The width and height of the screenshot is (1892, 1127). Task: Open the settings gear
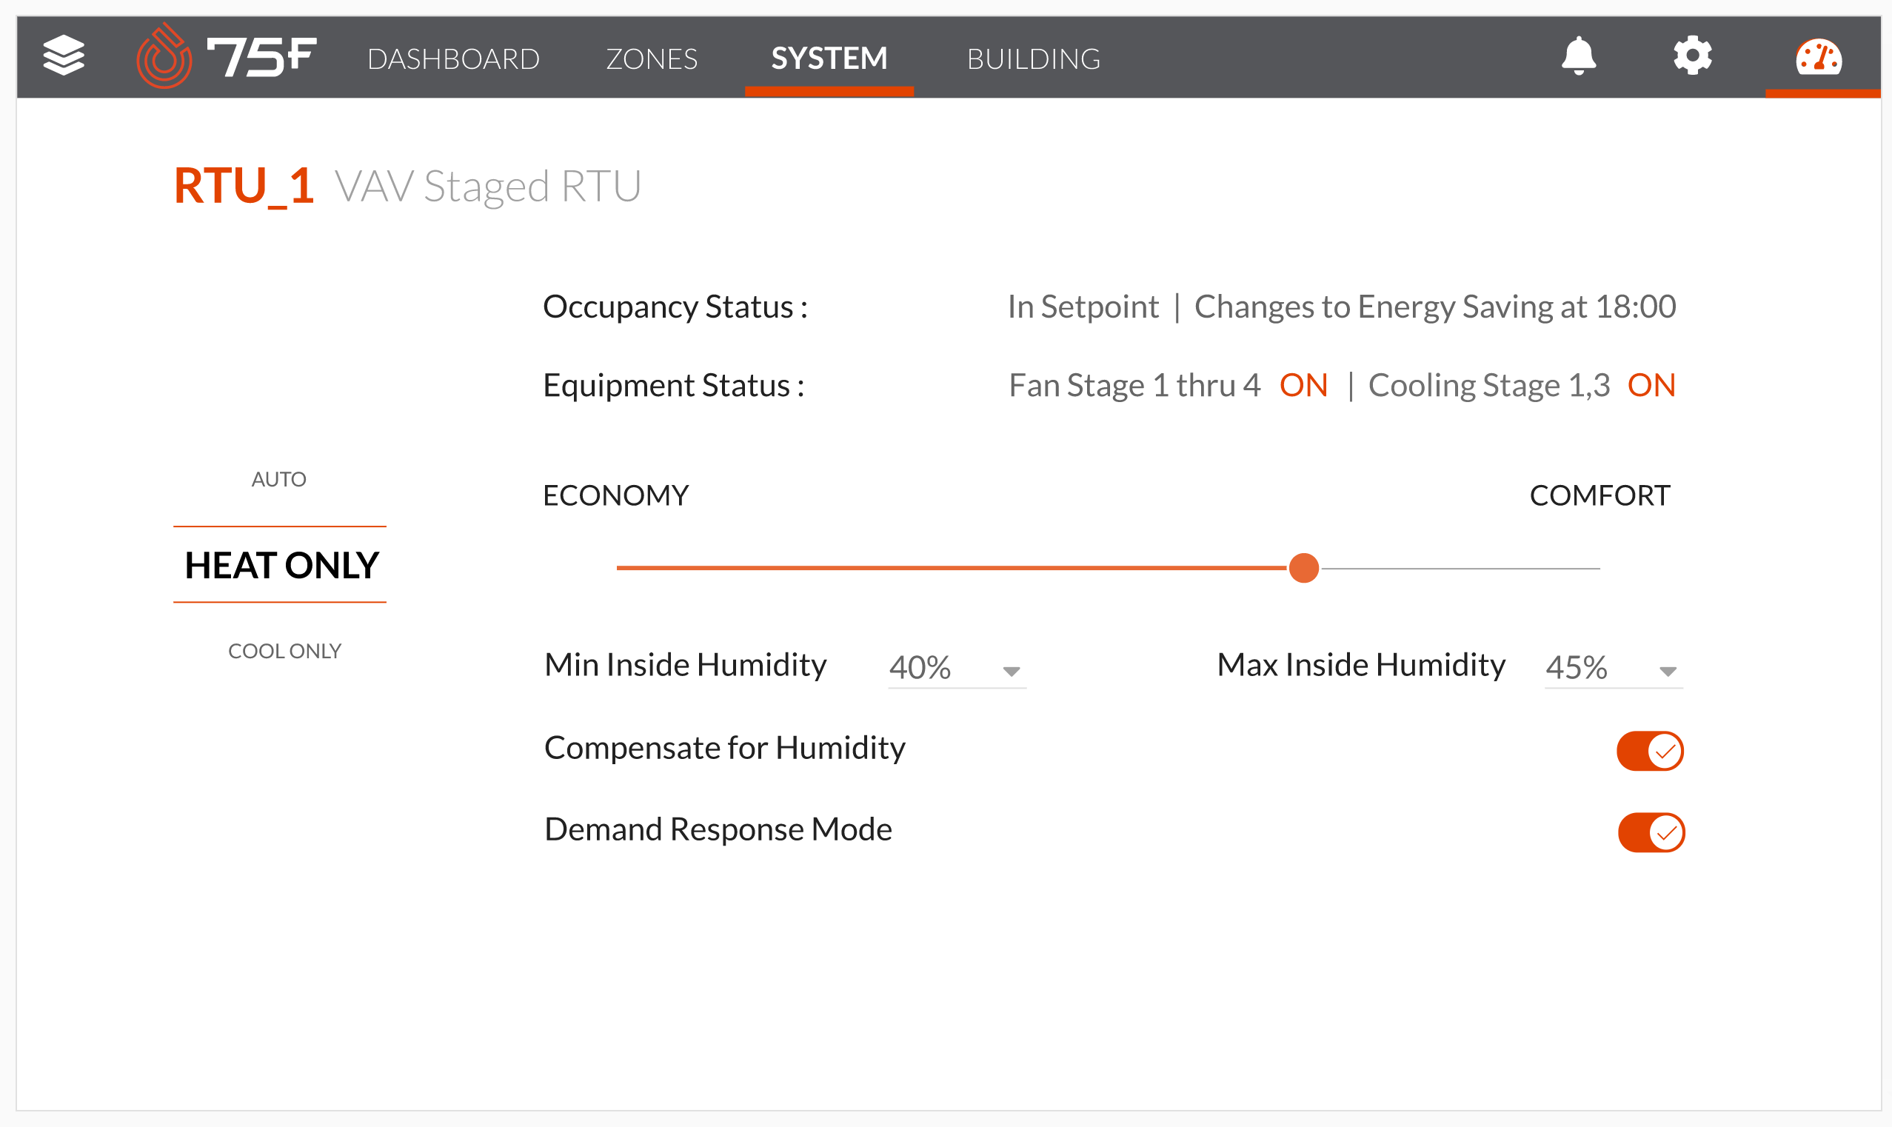[1692, 56]
